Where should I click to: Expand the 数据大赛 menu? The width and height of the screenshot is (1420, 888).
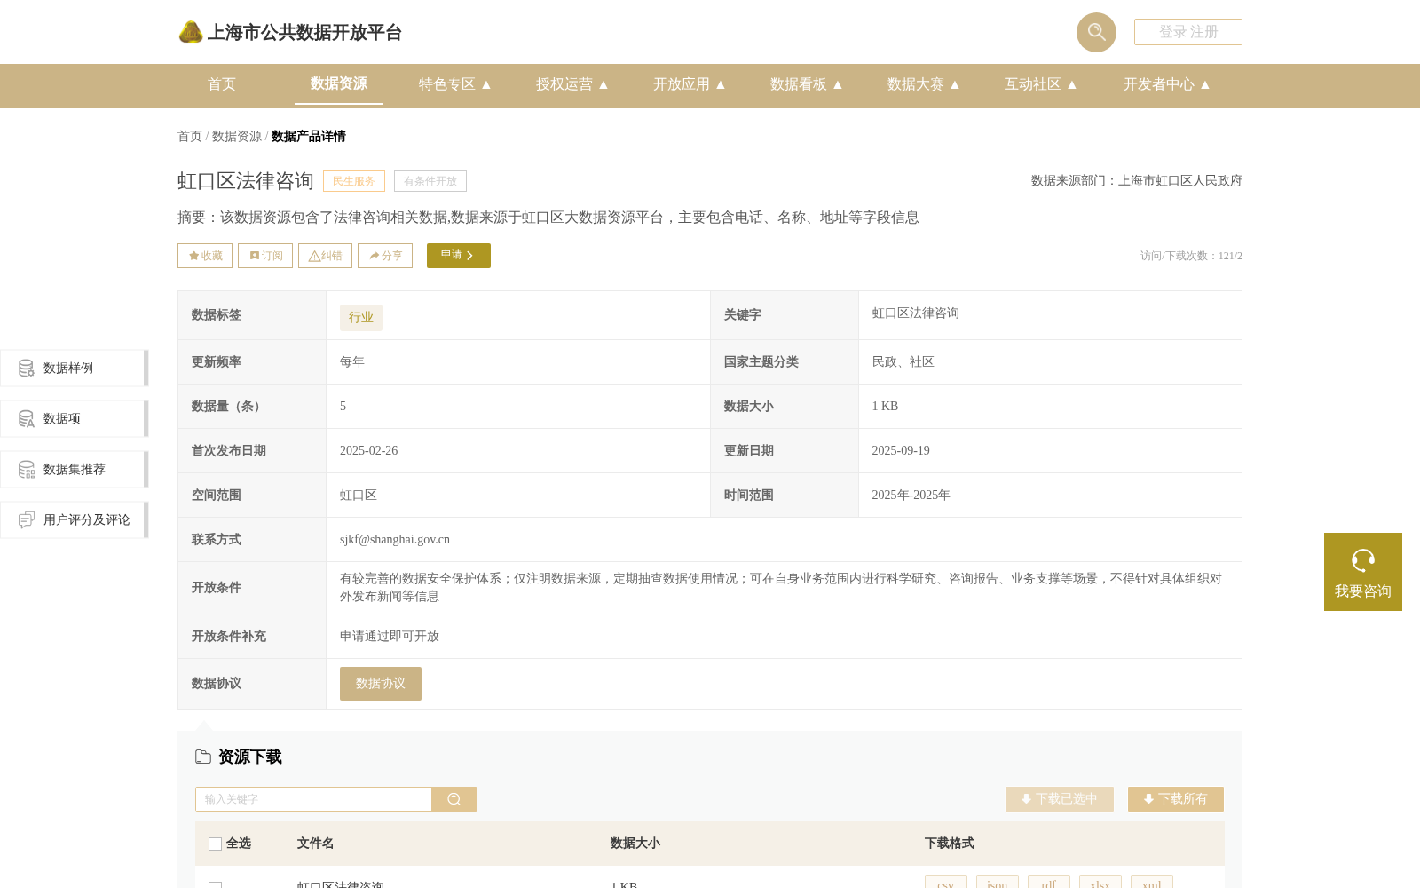point(924,84)
